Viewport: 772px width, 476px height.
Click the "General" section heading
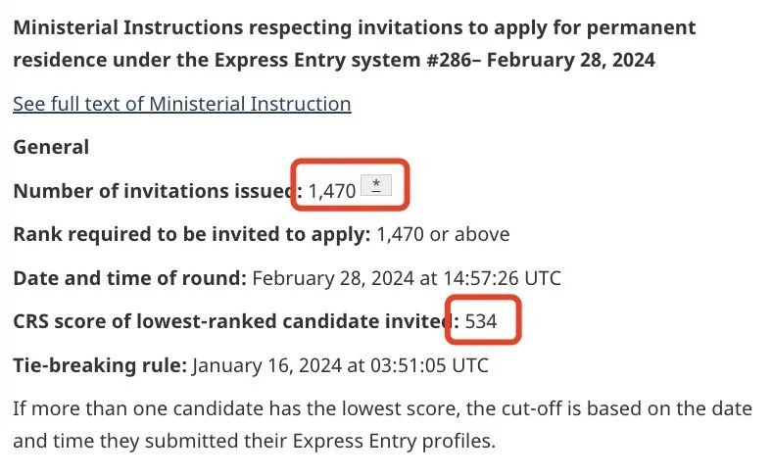51,147
